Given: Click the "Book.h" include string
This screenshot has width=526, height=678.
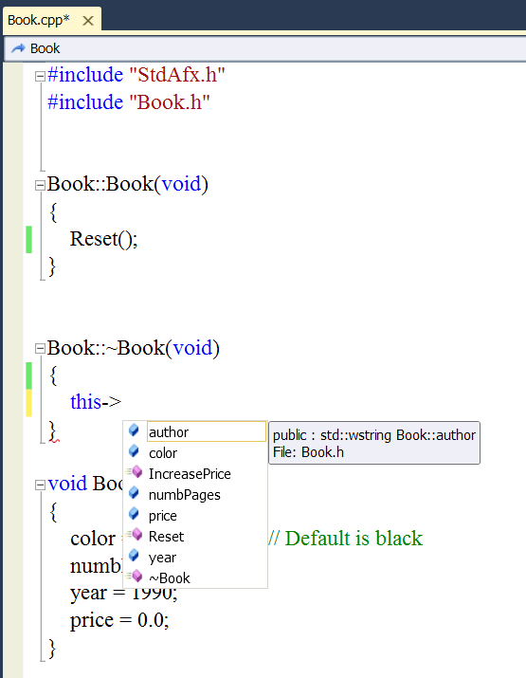Looking at the screenshot, I should [170, 102].
